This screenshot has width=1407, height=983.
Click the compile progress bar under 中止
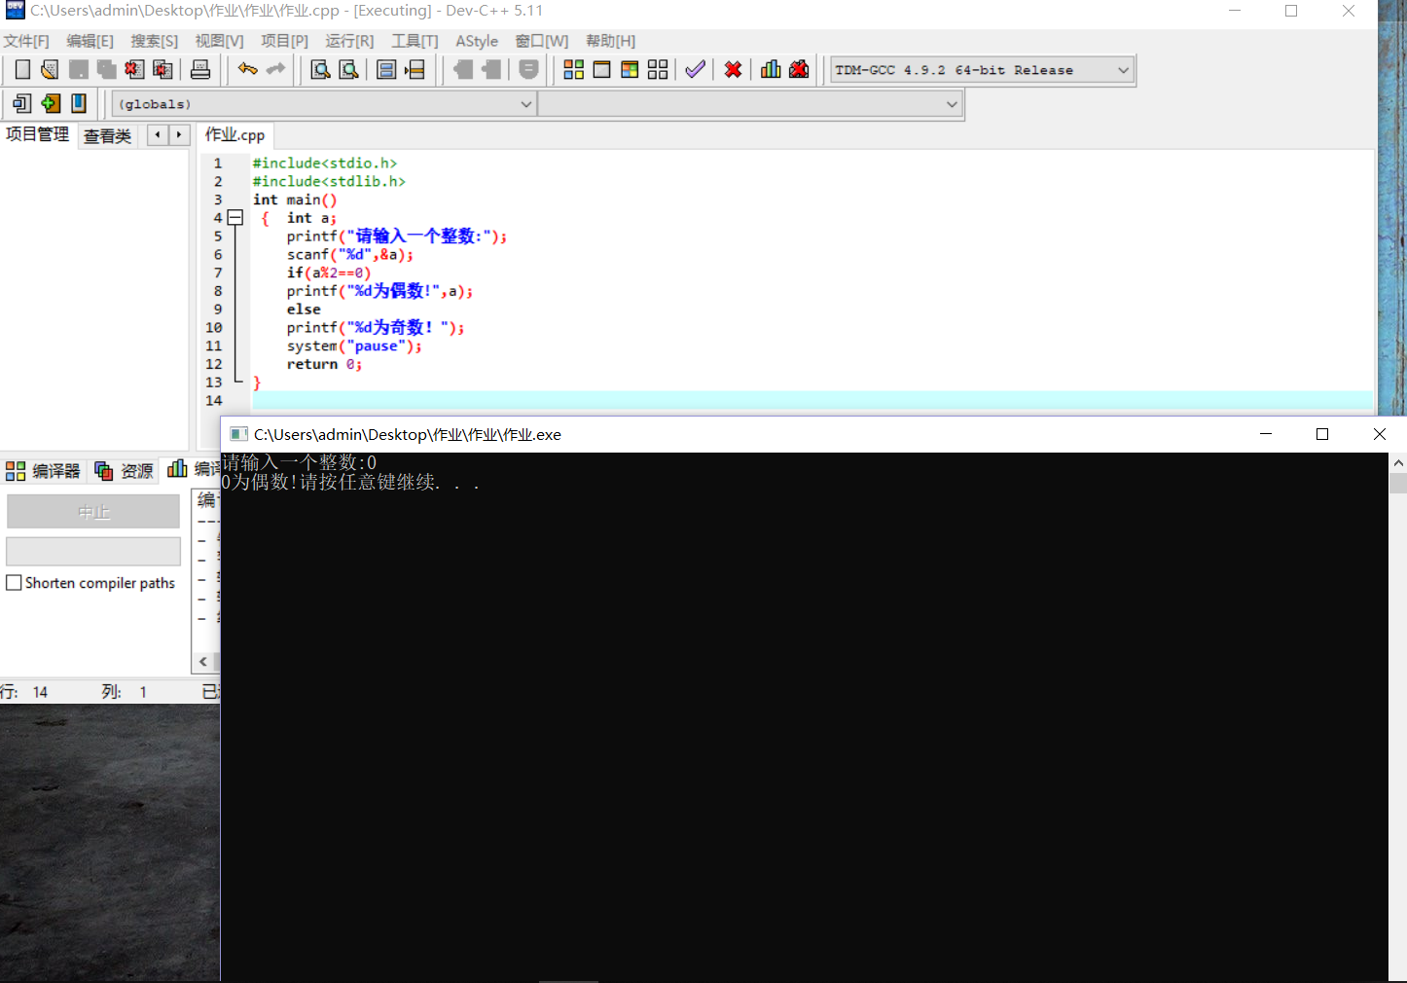tap(93, 552)
